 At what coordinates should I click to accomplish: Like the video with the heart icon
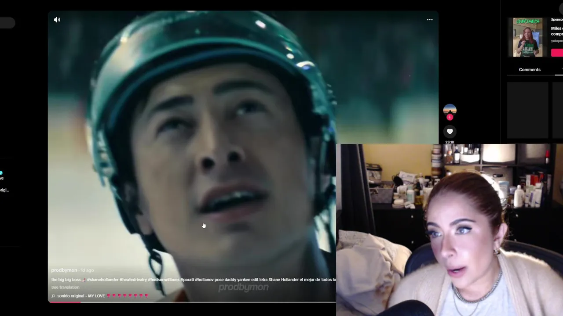point(450,131)
